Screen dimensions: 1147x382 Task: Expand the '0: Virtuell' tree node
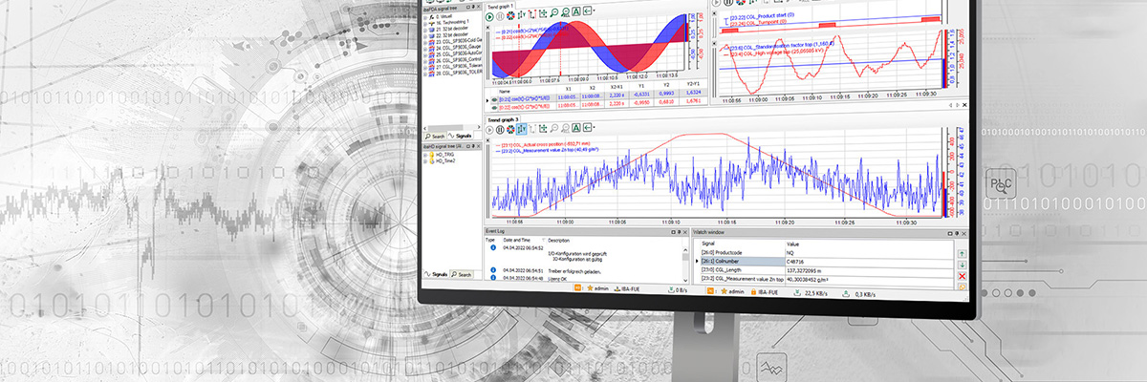click(424, 17)
